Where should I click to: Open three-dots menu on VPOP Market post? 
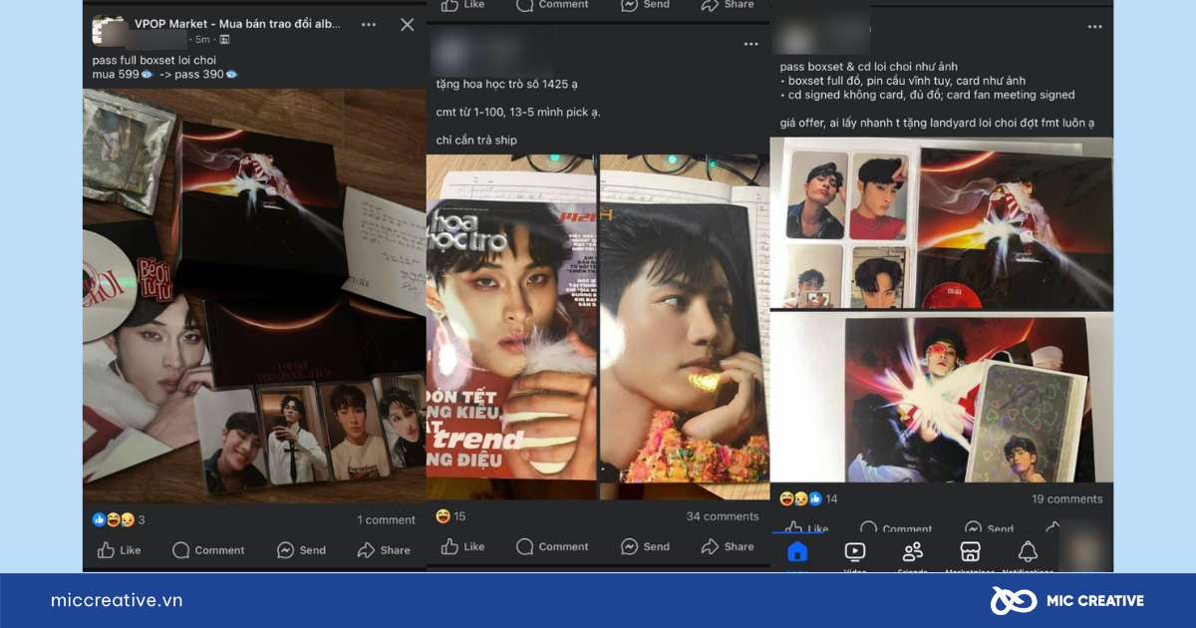coord(369,24)
